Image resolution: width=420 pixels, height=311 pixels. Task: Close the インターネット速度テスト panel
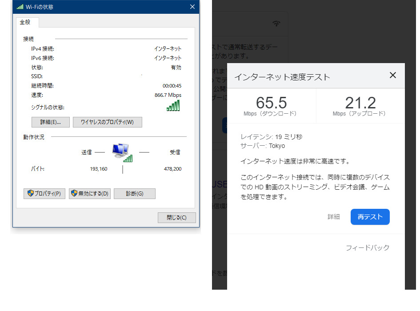[x=393, y=75]
